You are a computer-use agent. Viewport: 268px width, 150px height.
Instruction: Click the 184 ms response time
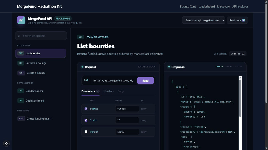pyautogui.click(x=229, y=67)
